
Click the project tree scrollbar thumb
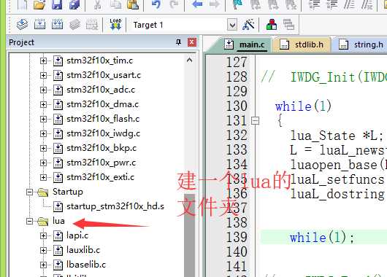[190, 235]
